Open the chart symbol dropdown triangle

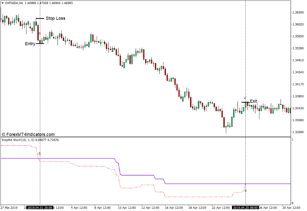point(3,3)
